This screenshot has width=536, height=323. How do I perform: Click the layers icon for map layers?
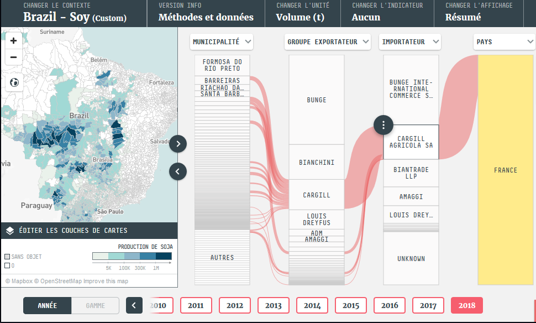[10, 231]
